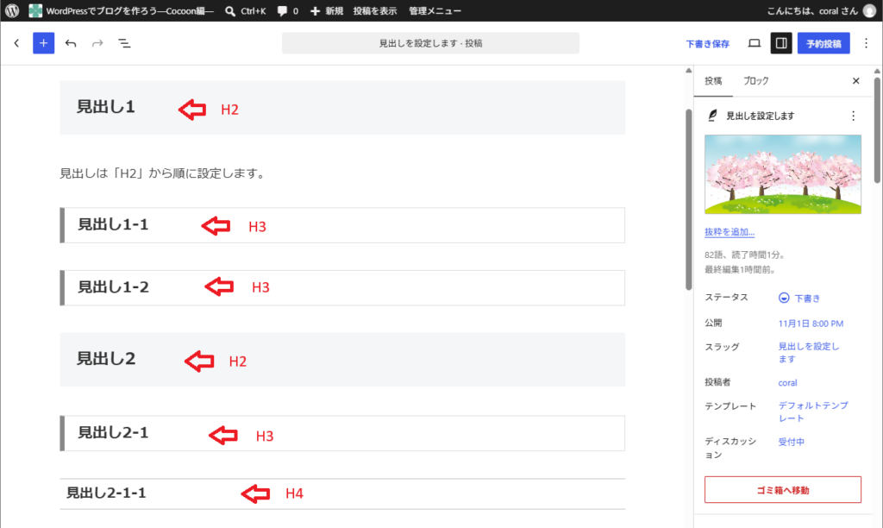Screen dimensions: 883x528
Task: Open the comments bubble icon
Action: click(x=282, y=10)
